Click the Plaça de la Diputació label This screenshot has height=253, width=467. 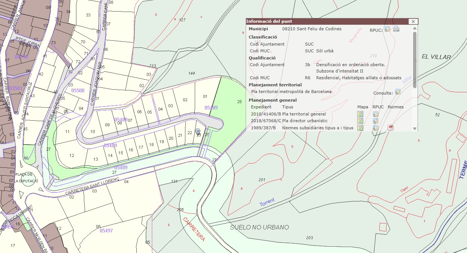(x=27, y=178)
